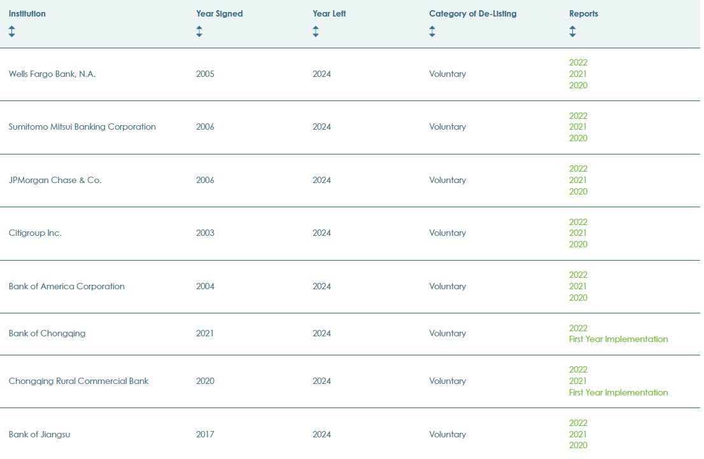
Task: Open Bank of Jiangsu 2020 report
Action: (x=578, y=445)
